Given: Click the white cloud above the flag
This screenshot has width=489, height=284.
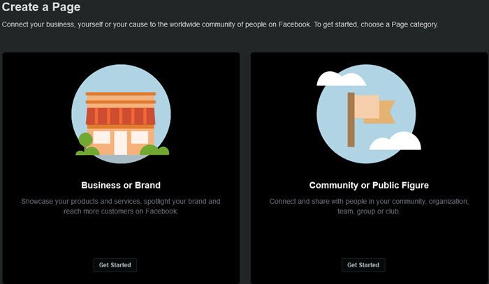Looking at the screenshot, I should (341, 78).
